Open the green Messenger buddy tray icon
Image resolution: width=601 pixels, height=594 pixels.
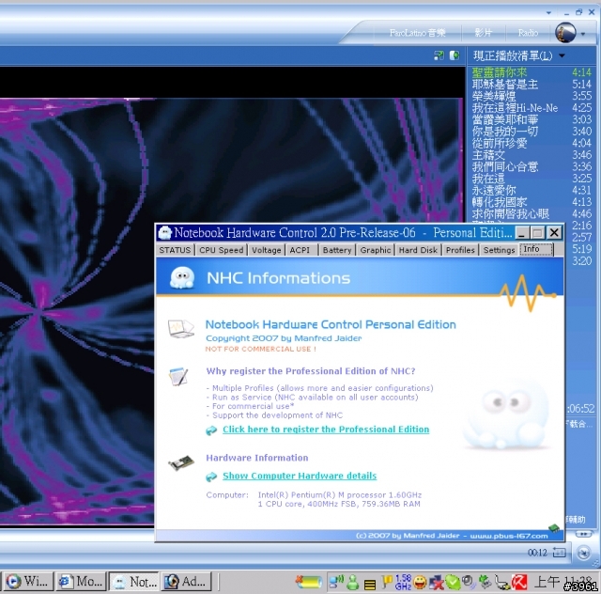click(353, 583)
